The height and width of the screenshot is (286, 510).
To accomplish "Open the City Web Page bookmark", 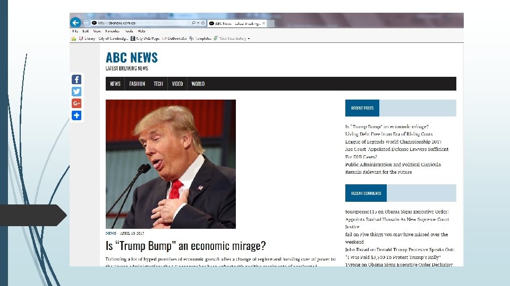I will click(x=145, y=38).
